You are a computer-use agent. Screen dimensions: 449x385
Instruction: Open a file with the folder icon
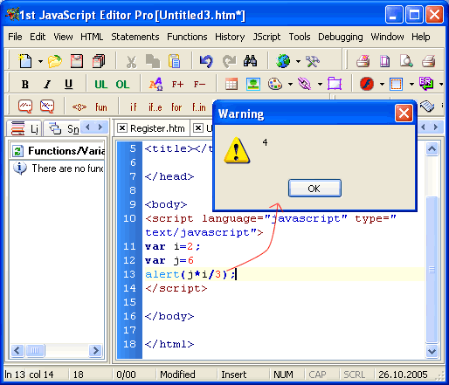click(55, 61)
